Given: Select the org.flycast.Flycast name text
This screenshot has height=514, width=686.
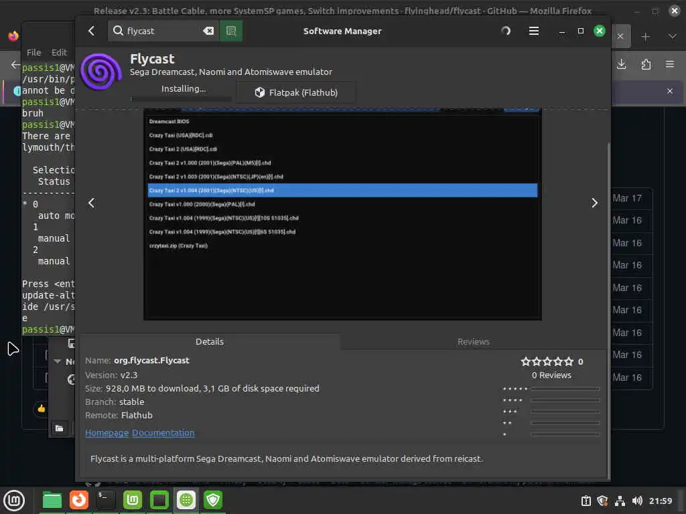Looking at the screenshot, I should pos(151,361).
